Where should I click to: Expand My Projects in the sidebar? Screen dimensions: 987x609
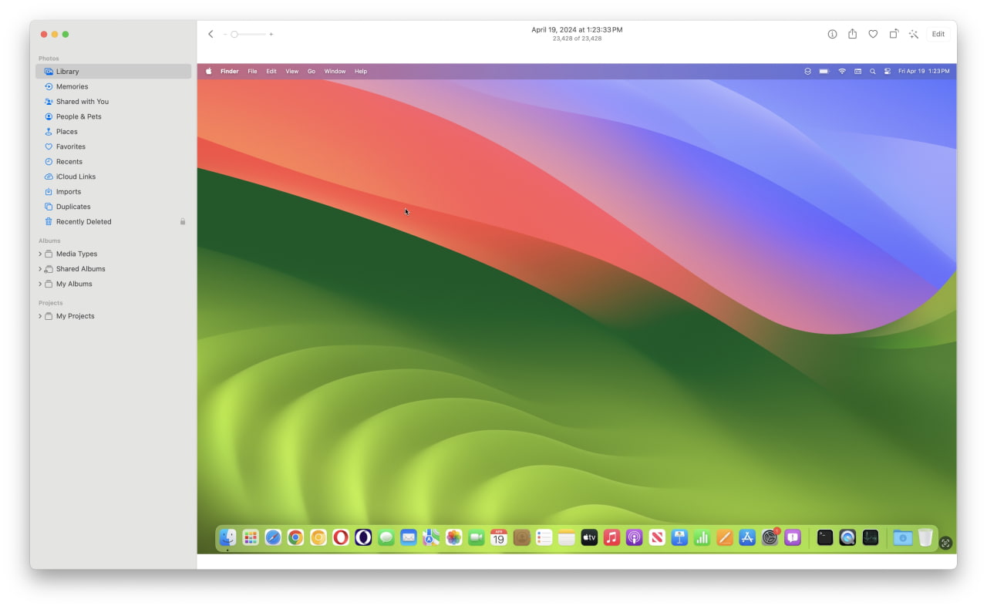tap(39, 316)
